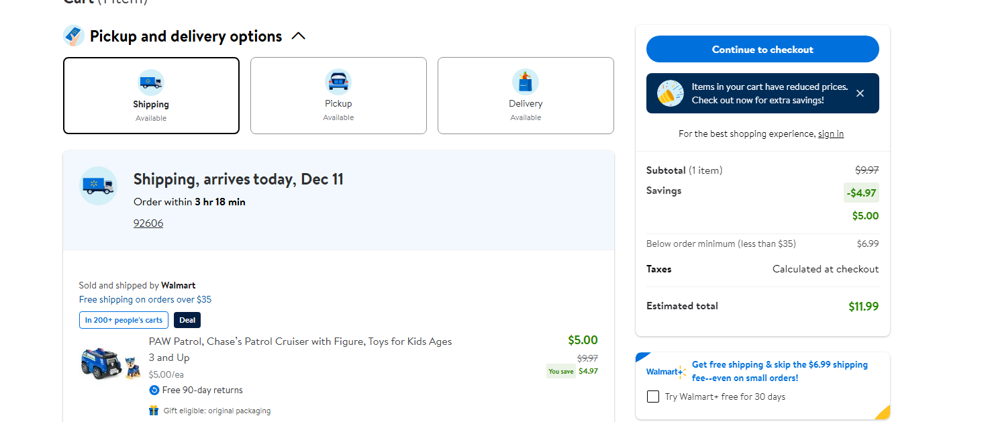
Task: Open the PAW Patrol Chase's Patrol Cruiser title
Action: 301,350
